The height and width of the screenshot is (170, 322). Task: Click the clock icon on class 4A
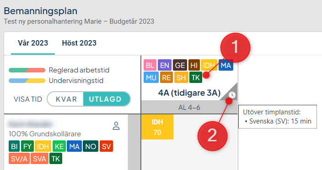coord(232,95)
